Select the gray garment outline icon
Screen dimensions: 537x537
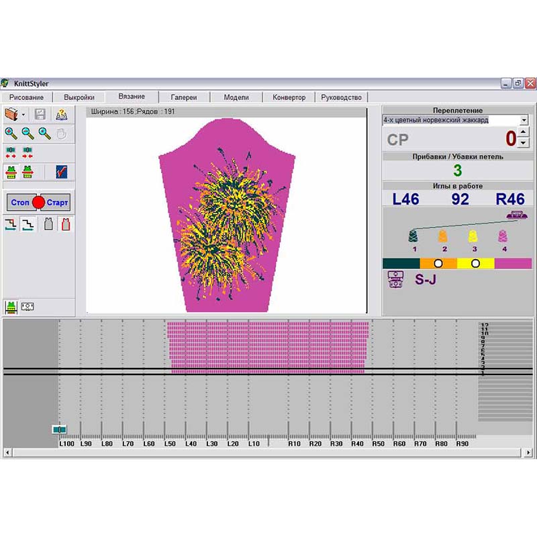(x=48, y=224)
